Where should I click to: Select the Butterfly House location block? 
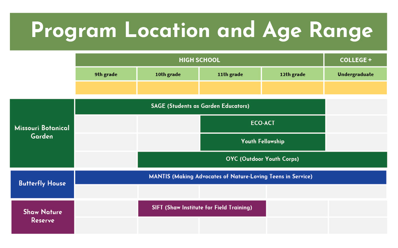[42, 184]
